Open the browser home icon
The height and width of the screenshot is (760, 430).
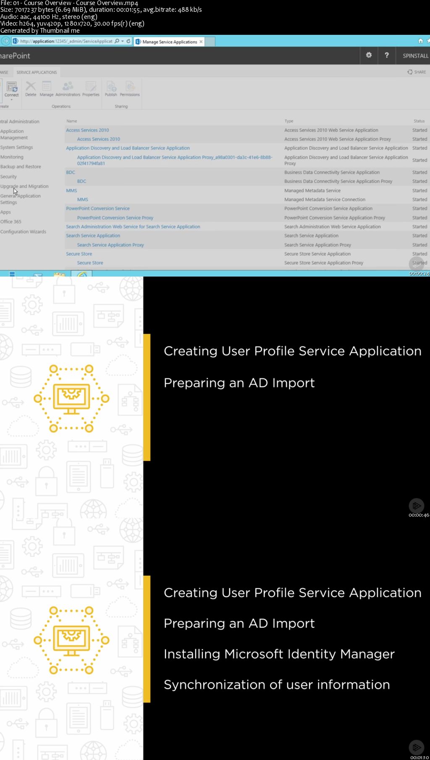pos(420,41)
